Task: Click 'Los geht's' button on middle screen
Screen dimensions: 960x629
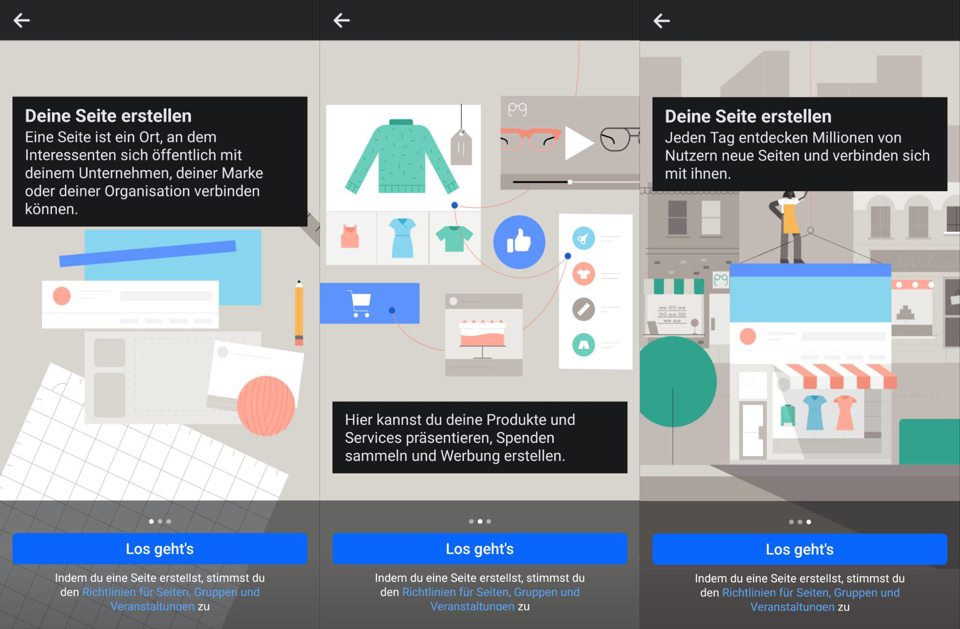Action: [x=480, y=549]
